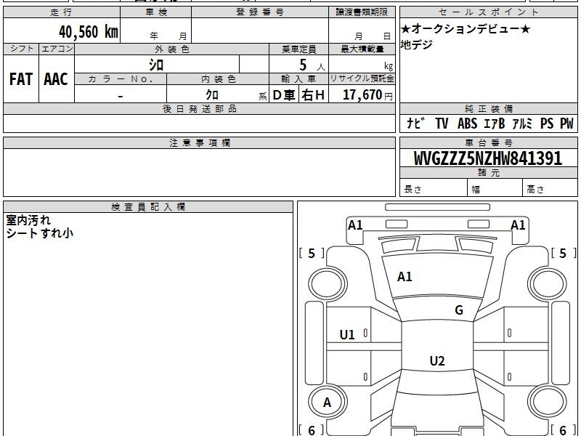
Task: Click カラーNo. header
Action: pos(121,79)
